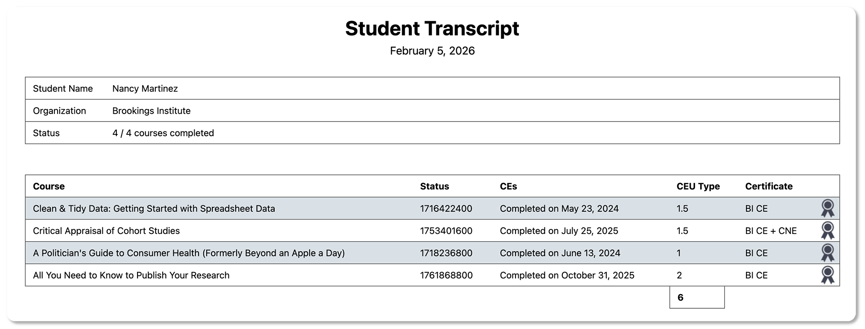Select Critical Appraisal of Cohort Studies title
865x329 pixels.
(x=106, y=231)
